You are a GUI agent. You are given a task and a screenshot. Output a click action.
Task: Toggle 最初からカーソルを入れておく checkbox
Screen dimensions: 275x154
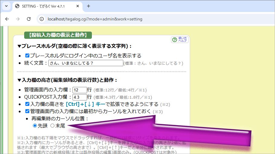point(27,111)
